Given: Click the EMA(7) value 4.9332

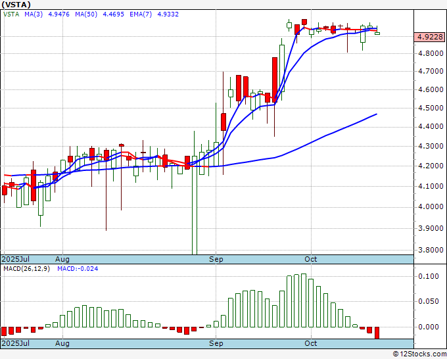Looking at the screenshot, I should [168, 14].
